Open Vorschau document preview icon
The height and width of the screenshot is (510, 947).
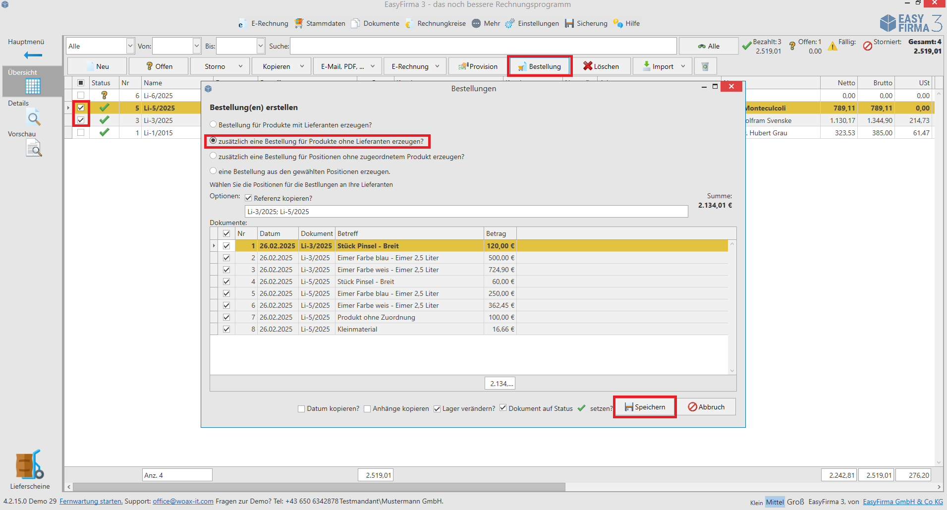tap(34, 148)
